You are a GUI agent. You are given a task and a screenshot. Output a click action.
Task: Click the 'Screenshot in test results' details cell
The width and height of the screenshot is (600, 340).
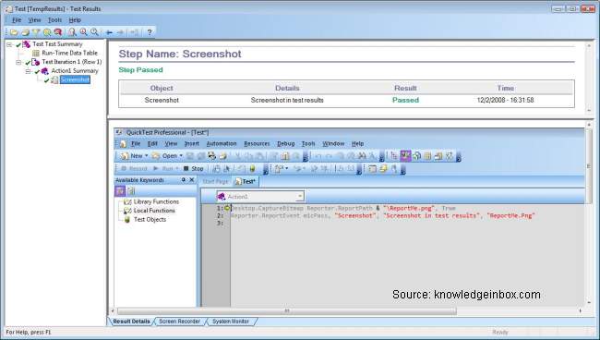287,101
